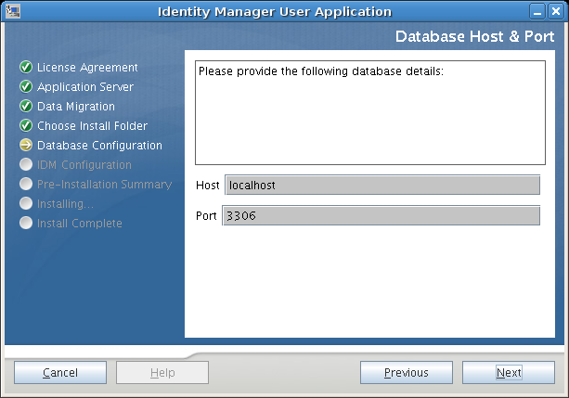Close the Identity Manager User Application window
569x398 pixels.
tap(557, 11)
